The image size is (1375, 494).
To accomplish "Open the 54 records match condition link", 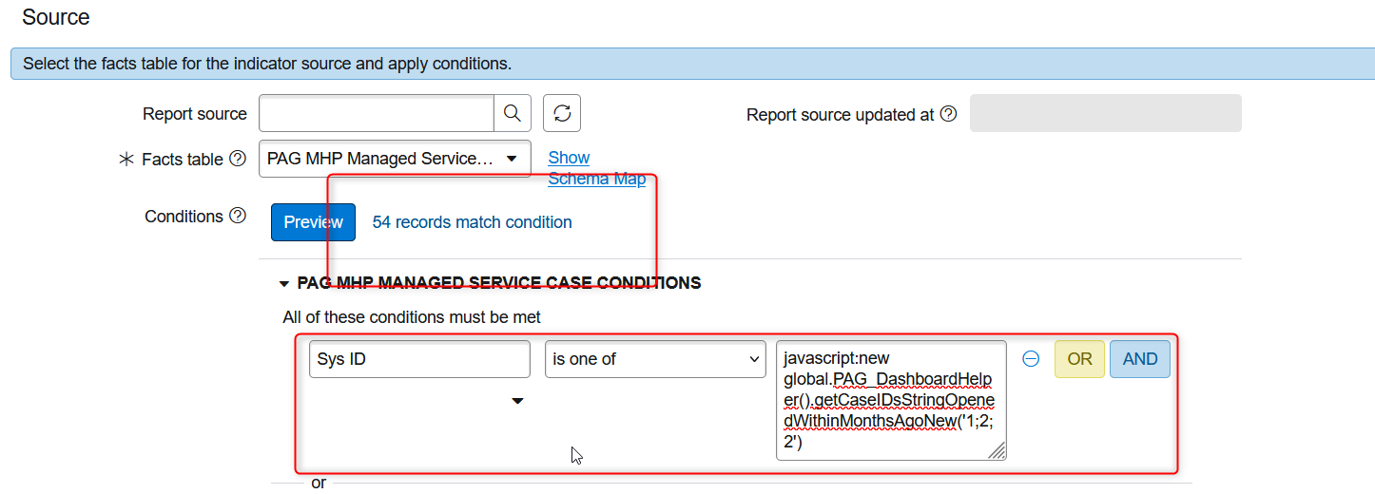I will click(472, 222).
